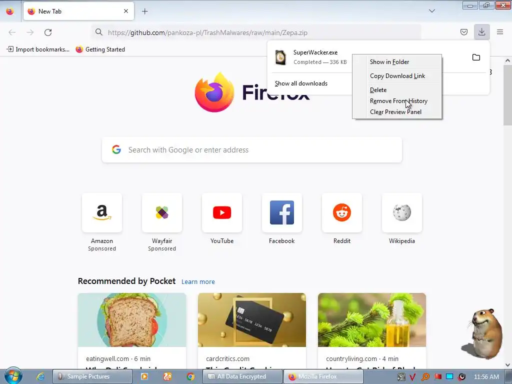
Task: Toggle the Downloads toolbar button
Action: click(481, 32)
